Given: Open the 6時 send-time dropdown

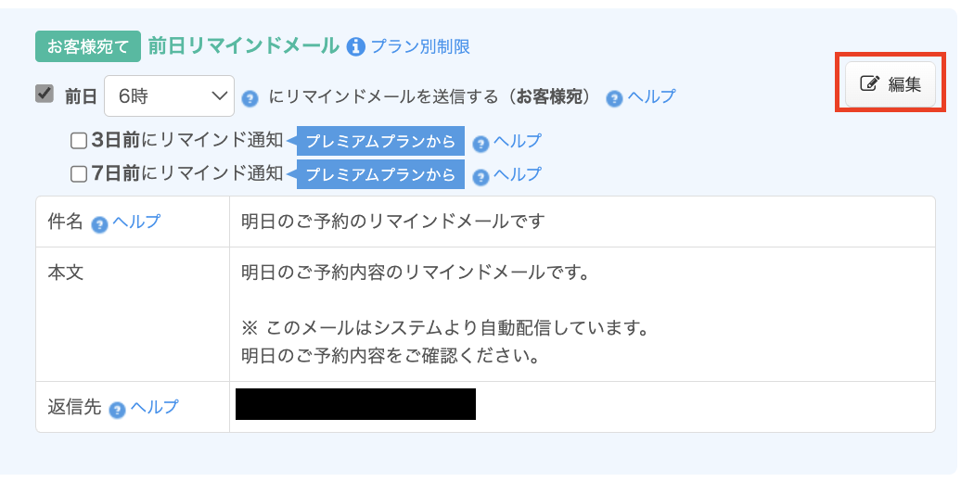Looking at the screenshot, I should point(169,96).
